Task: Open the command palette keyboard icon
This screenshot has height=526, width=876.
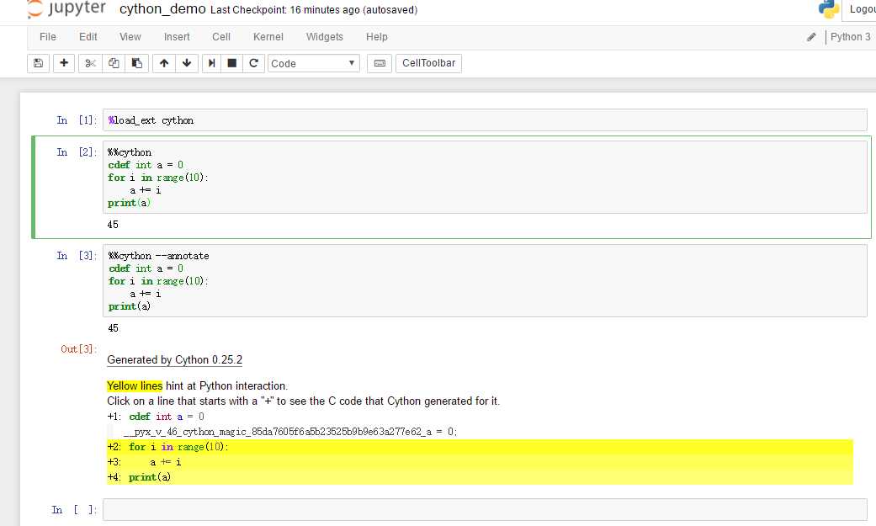Action: click(380, 63)
